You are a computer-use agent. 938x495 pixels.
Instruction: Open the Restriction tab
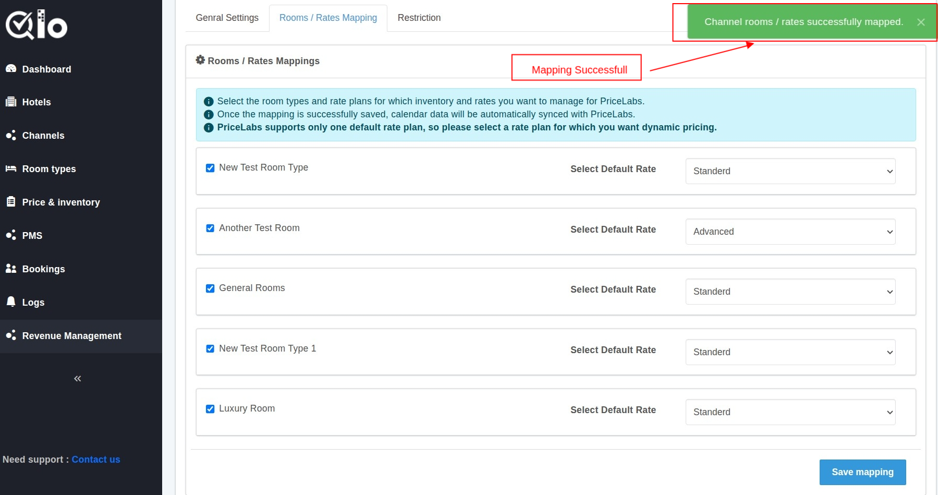(x=419, y=18)
